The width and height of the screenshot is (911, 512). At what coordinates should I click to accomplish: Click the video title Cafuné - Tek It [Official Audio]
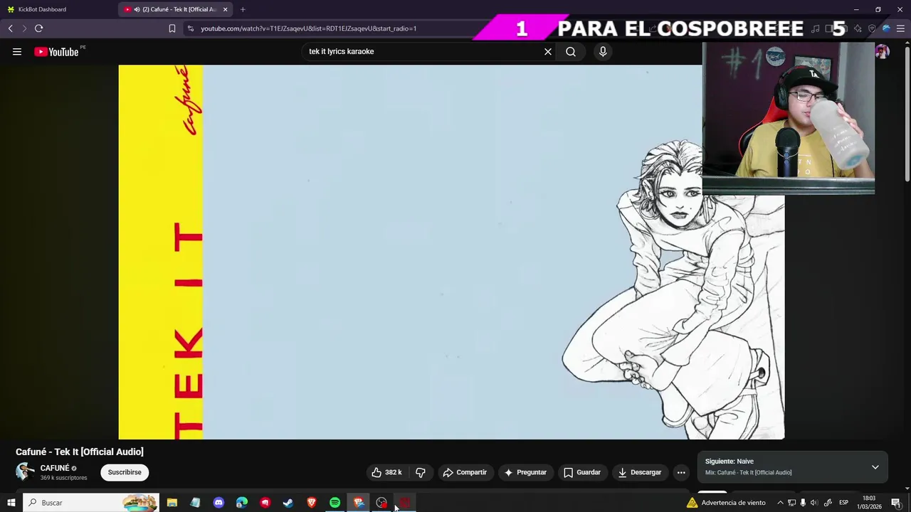click(80, 452)
